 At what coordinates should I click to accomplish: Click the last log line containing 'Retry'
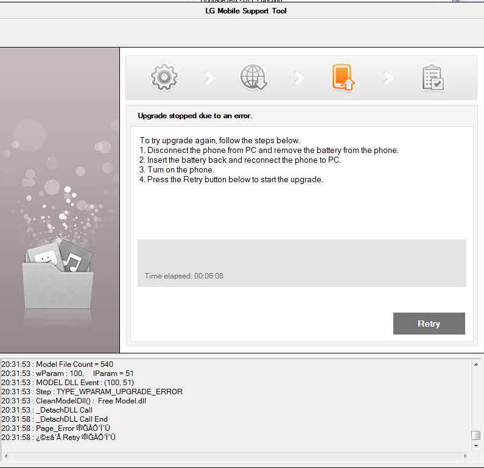click(x=58, y=438)
